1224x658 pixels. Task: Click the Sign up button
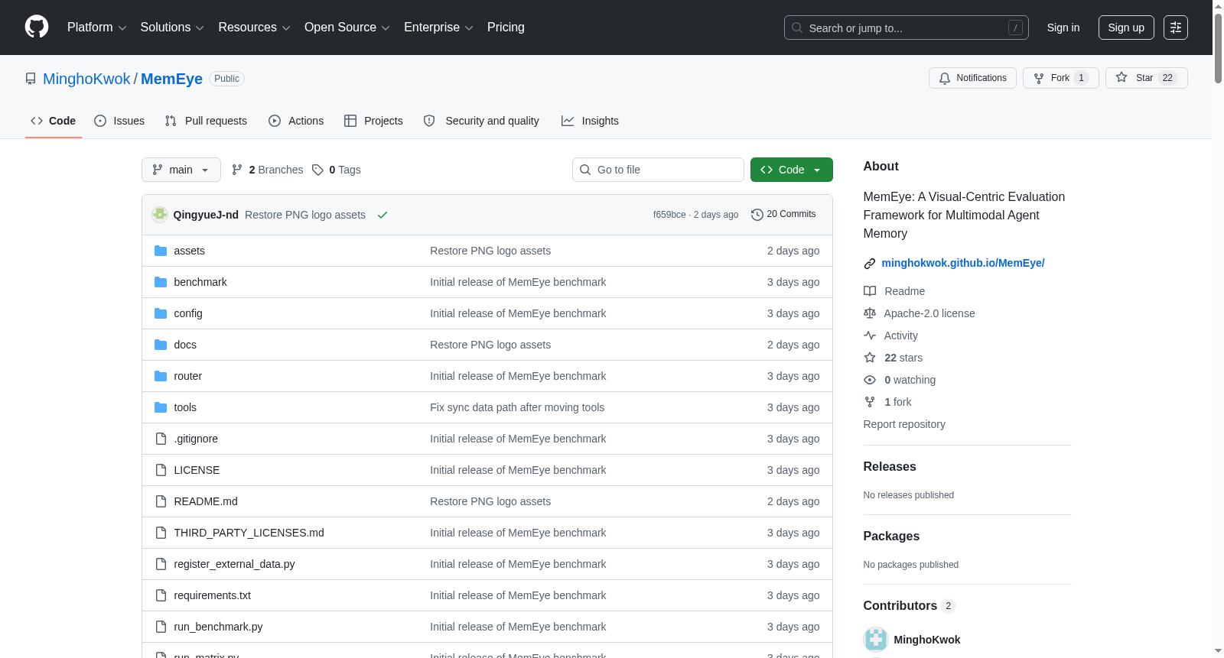point(1126,28)
